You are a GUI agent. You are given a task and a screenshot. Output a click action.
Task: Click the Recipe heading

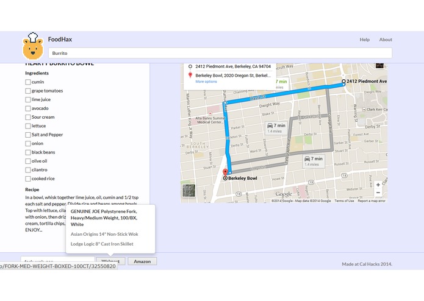click(x=32, y=189)
